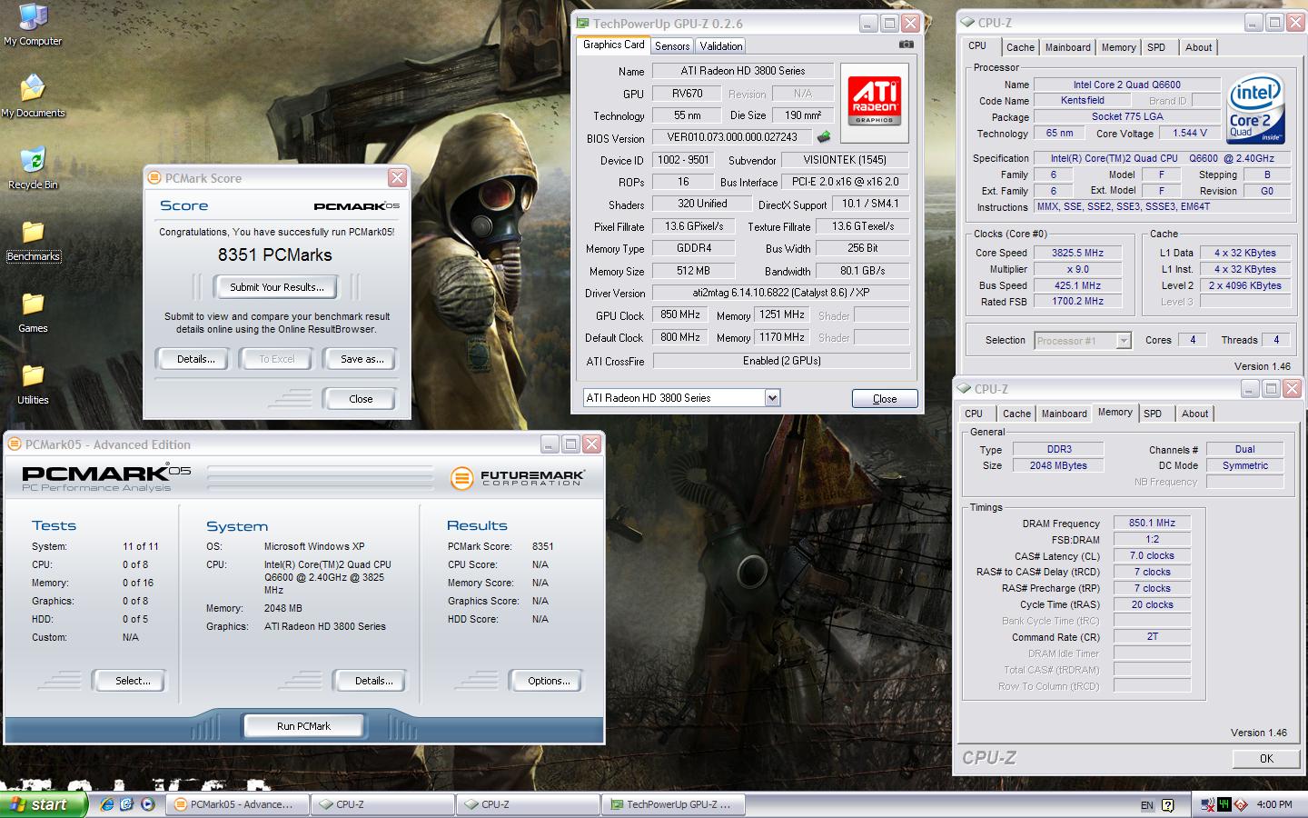The height and width of the screenshot is (818, 1308).
Task: Click the Close button in PCMark Score window
Action: [x=361, y=399]
